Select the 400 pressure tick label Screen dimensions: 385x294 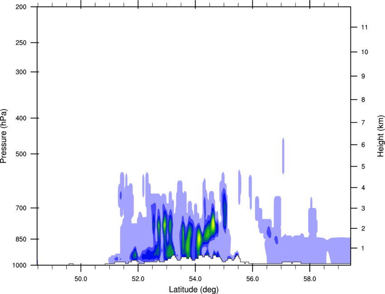coord(21,118)
